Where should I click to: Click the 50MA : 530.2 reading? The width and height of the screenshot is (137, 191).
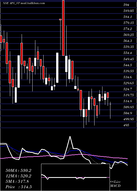[x=18, y=171]
